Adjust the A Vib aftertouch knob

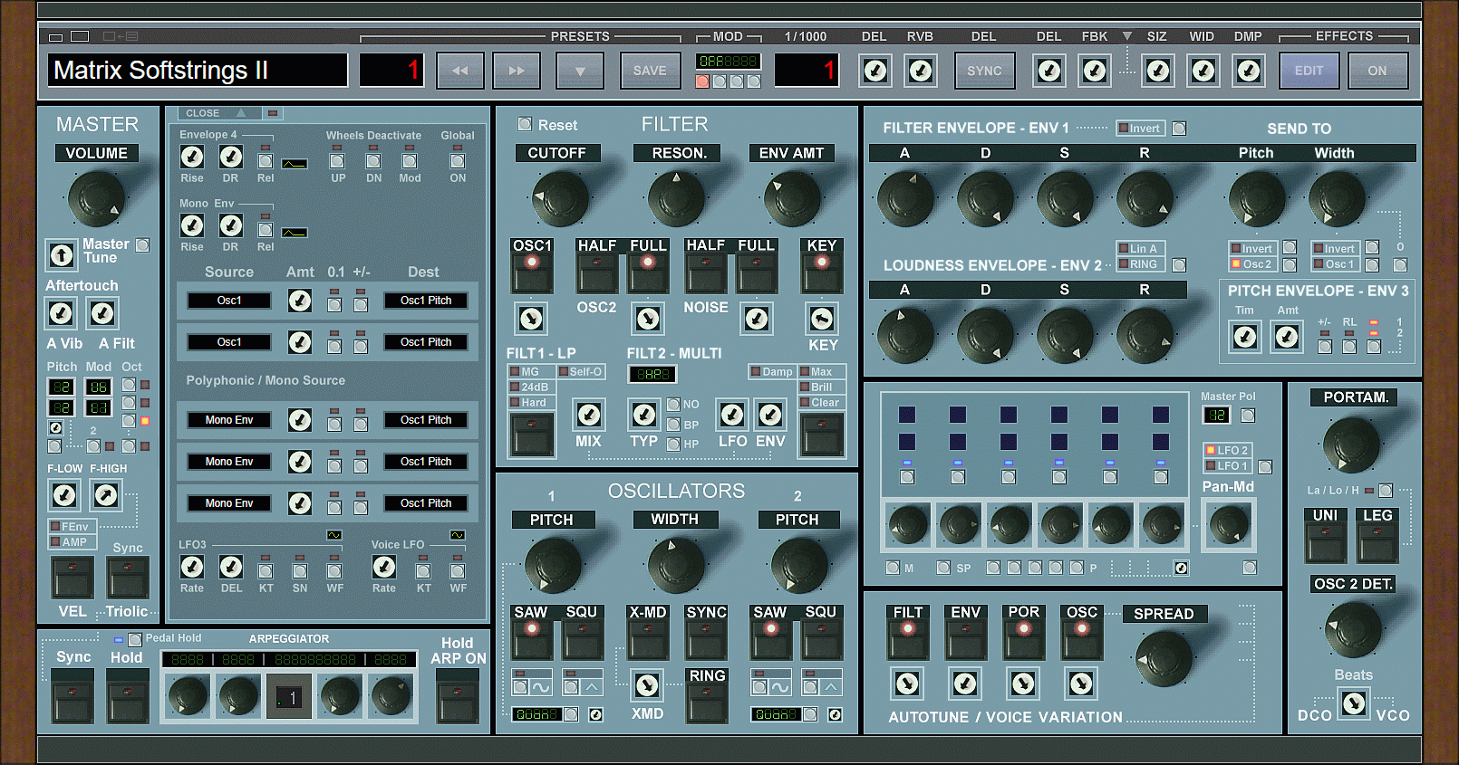(61, 313)
